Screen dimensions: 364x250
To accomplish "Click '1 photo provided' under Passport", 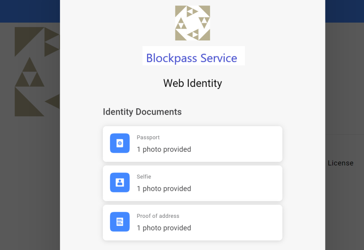I will (164, 149).
